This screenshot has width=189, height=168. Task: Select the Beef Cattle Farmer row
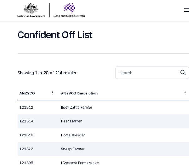(x=103, y=107)
